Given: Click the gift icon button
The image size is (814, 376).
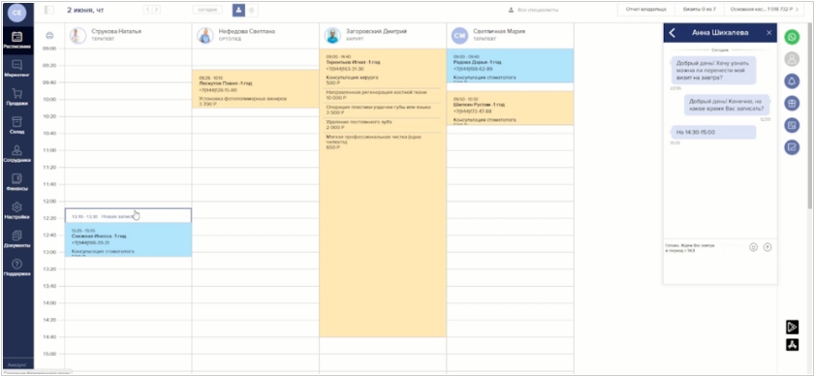Looking at the screenshot, I should [792, 103].
